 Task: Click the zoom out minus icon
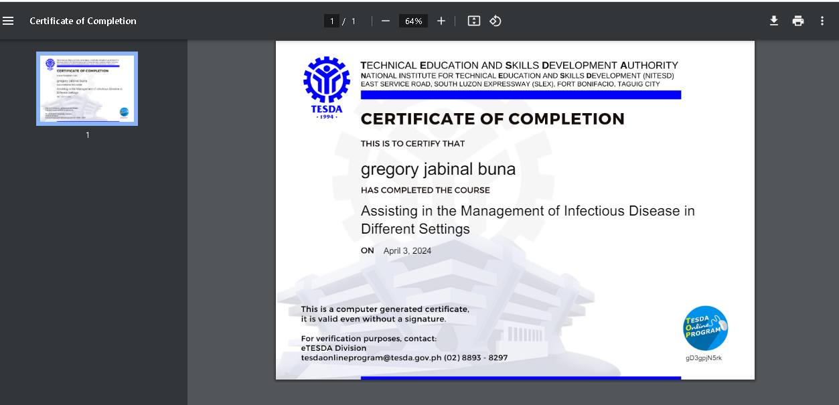386,21
